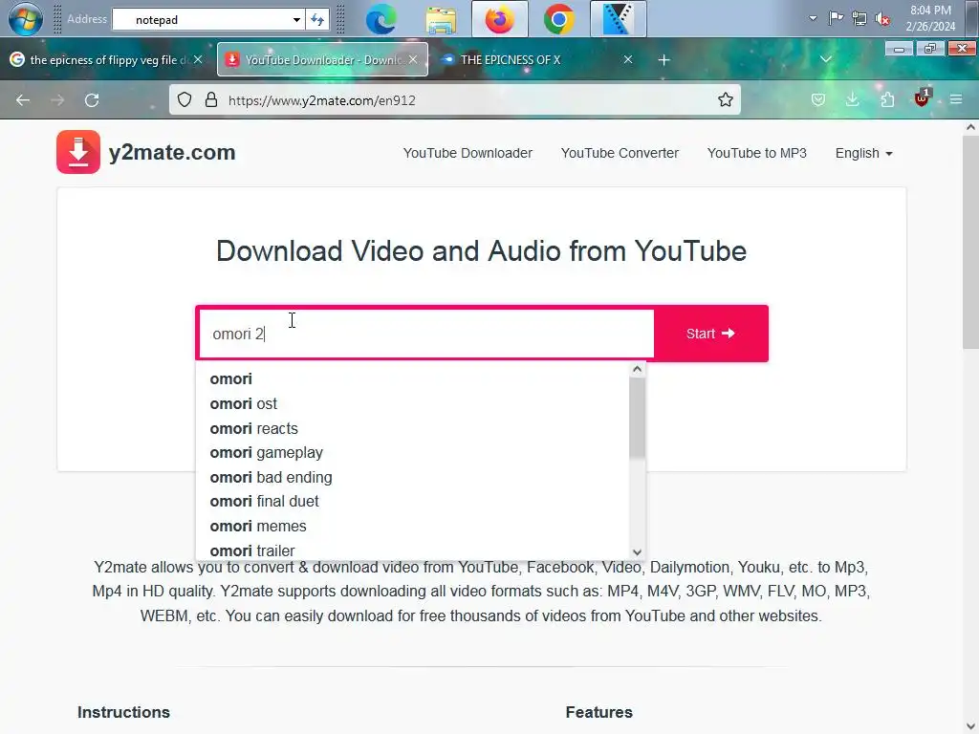
Task: Open the Firefox hamburger menu
Action: [x=956, y=99]
